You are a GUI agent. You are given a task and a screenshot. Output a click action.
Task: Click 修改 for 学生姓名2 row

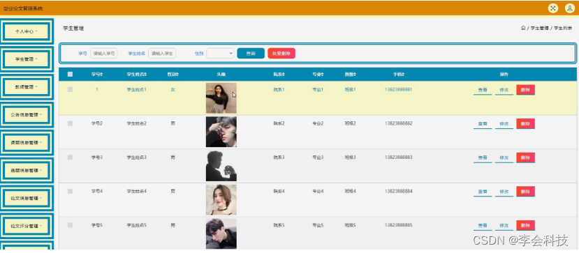pyautogui.click(x=504, y=124)
